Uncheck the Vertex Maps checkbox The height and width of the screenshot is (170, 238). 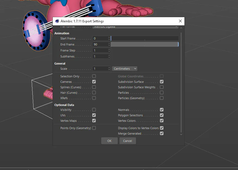(x=94, y=121)
